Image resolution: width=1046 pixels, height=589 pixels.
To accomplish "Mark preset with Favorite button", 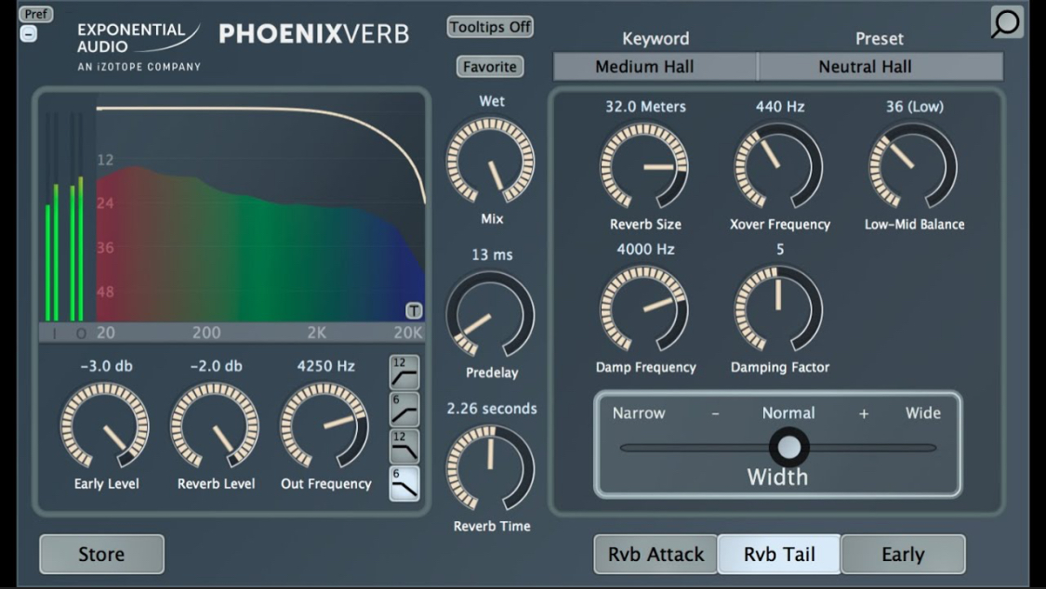I will (x=490, y=67).
